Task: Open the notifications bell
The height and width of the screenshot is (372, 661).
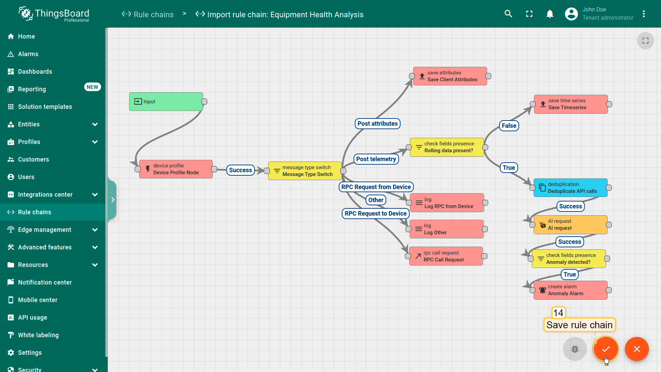Action: coord(550,14)
